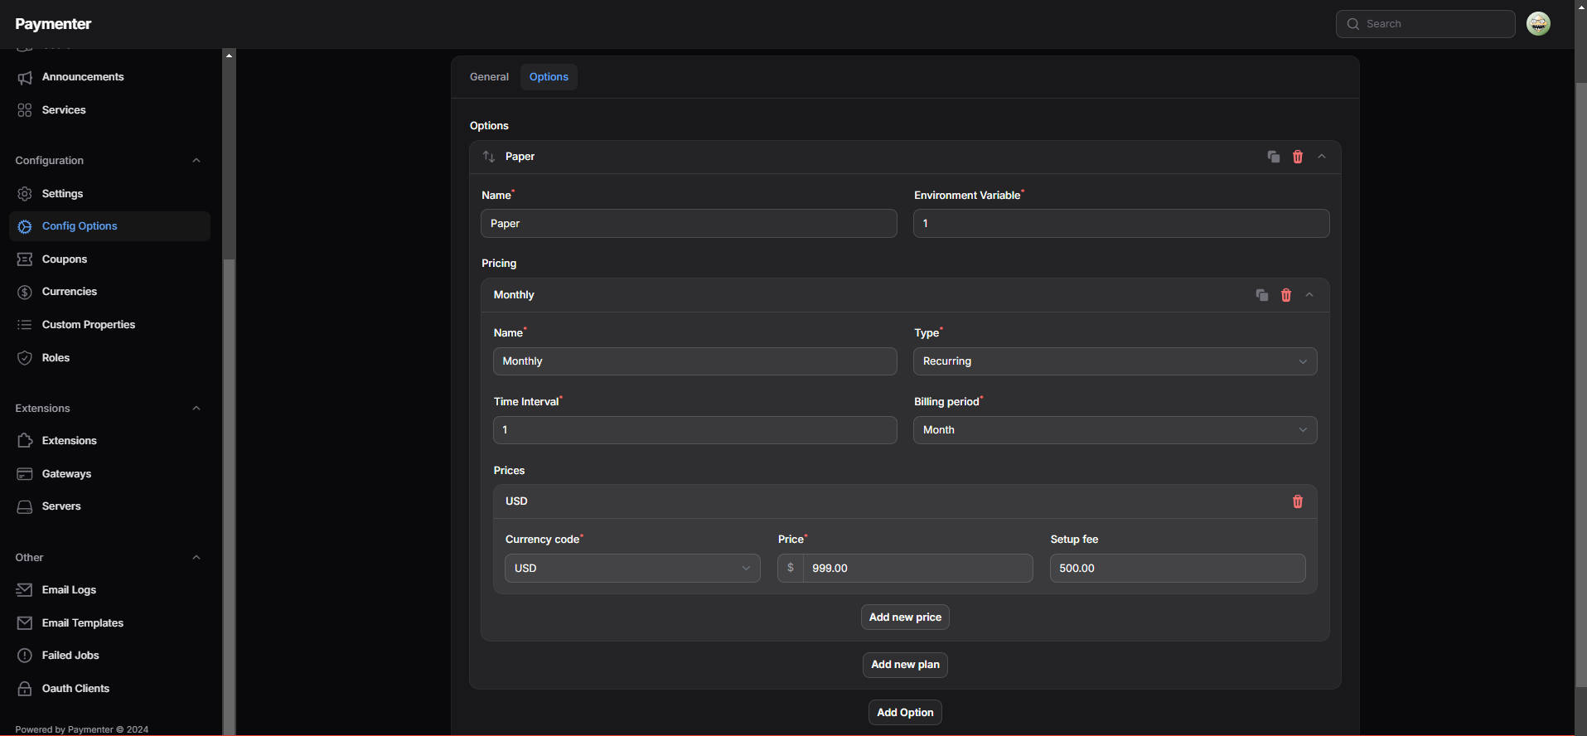
Task: Delete the Paper option with trash icon
Action: coord(1297,157)
